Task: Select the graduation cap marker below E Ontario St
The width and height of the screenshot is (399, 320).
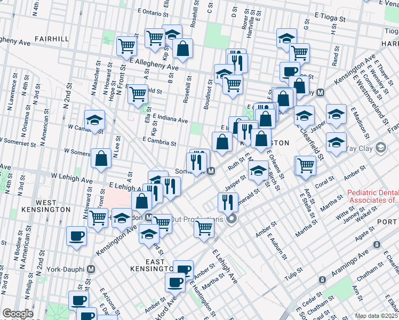Action: tap(172, 33)
